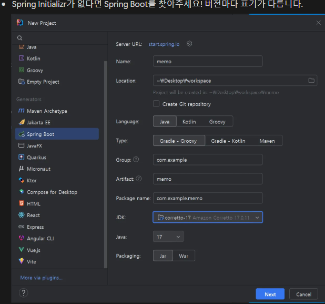The image size is (325, 304).
Task: Browse for location with folder icon
Action: point(311,81)
